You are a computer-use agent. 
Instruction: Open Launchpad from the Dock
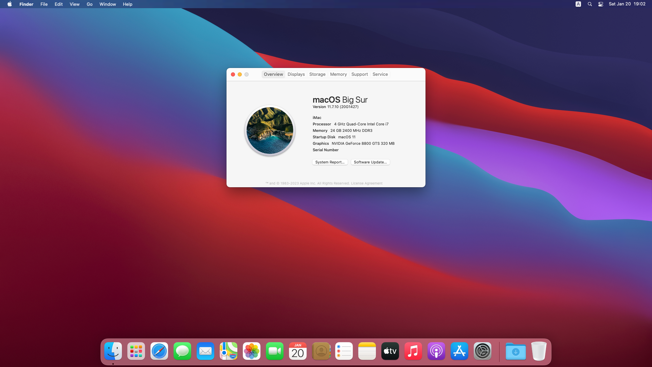click(136, 351)
